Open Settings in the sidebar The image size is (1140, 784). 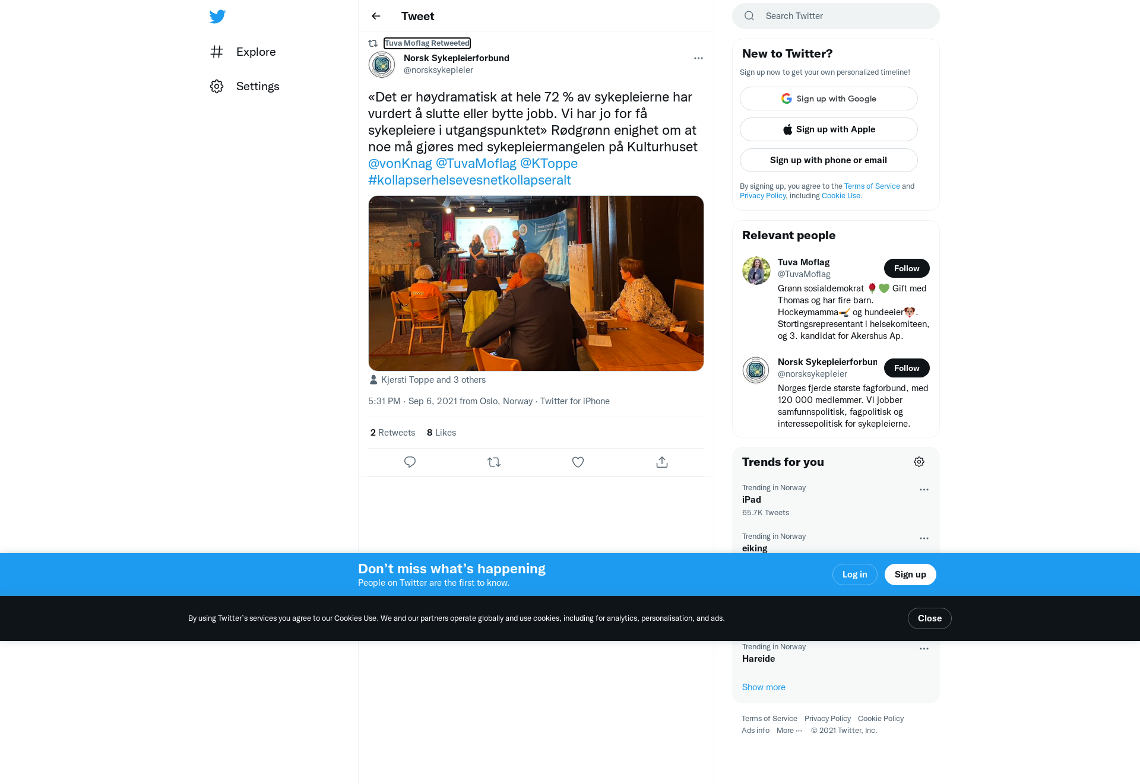tap(245, 86)
